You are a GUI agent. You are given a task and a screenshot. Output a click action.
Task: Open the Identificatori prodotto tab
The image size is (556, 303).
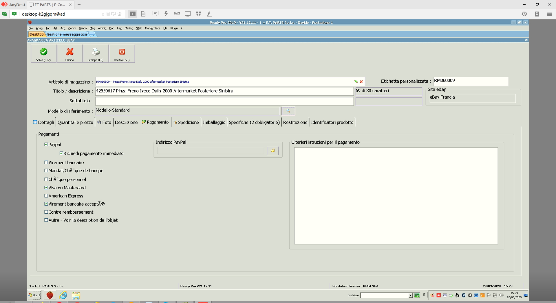tap(332, 122)
